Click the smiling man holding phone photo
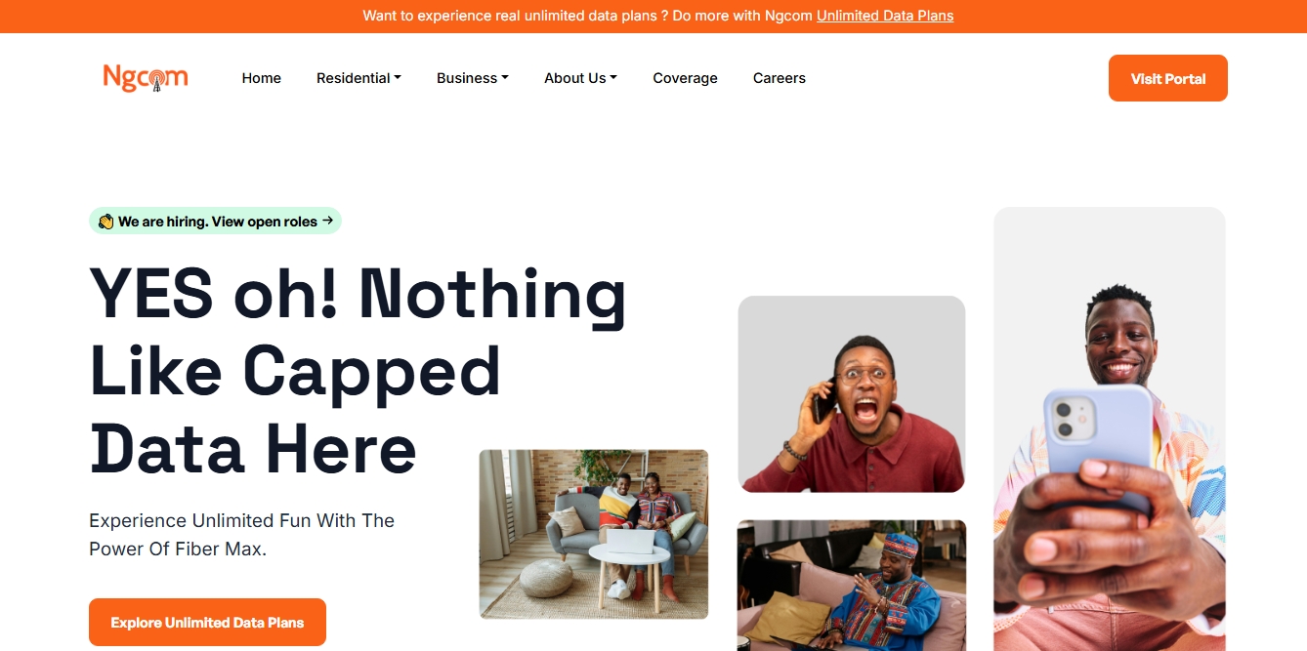The image size is (1307, 651). 1110,429
